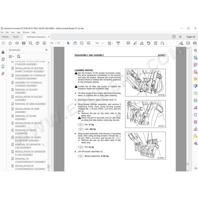
Task: Open the File menu
Action: click(x=2, y=32)
